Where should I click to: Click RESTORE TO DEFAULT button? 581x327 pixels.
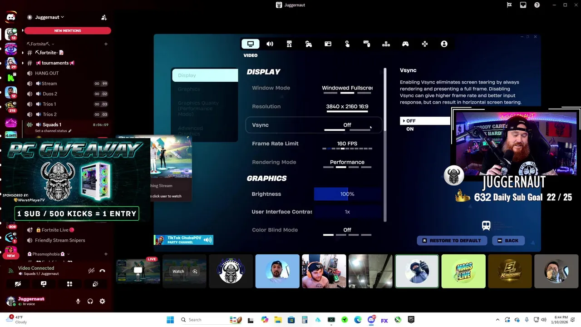452,241
